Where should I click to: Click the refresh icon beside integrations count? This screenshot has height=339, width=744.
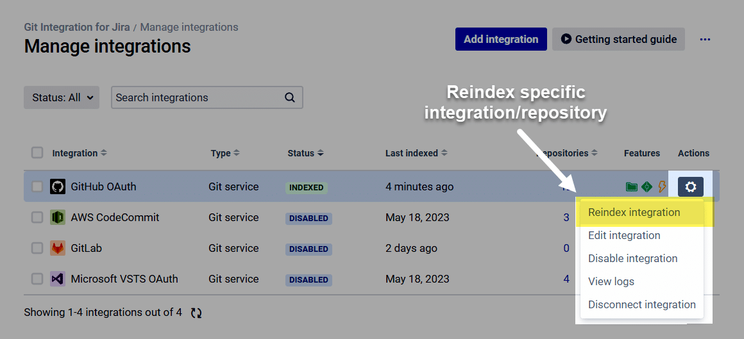[x=196, y=313]
